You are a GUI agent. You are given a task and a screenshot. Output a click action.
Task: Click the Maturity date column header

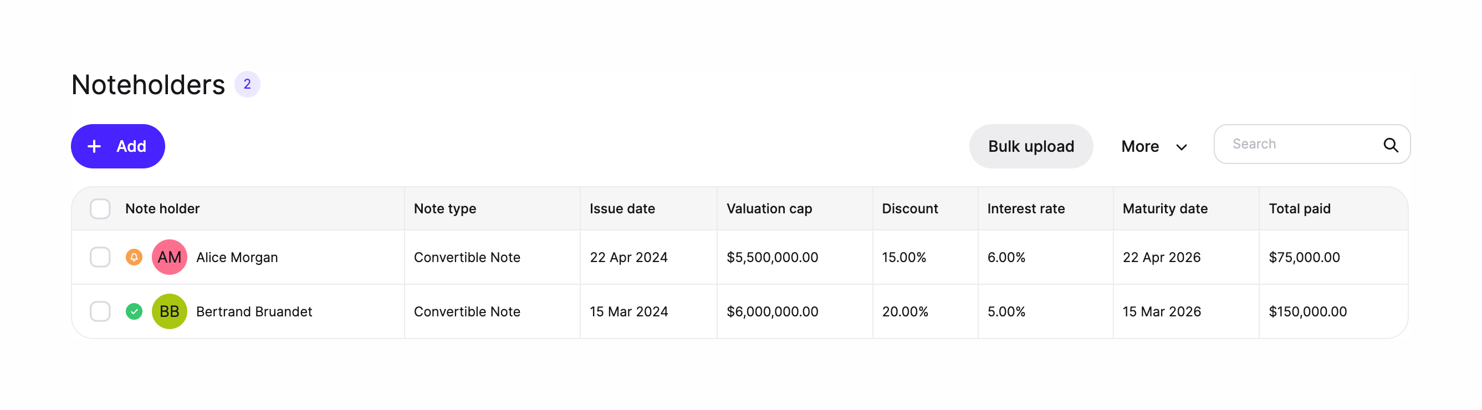1164,209
